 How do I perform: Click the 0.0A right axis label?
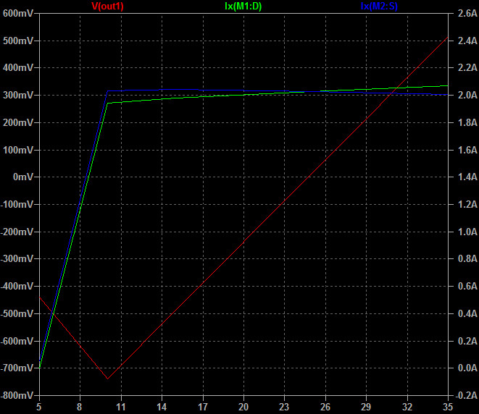467,368
